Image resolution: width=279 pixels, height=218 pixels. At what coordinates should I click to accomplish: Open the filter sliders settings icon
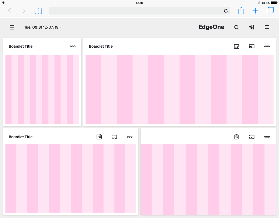252,27
